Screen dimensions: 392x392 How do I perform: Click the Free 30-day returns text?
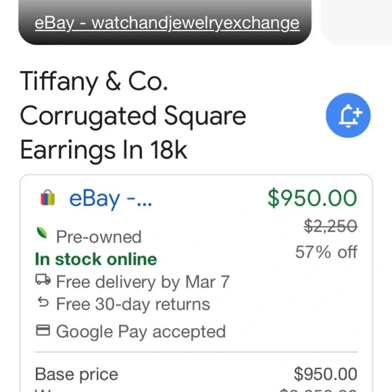[x=133, y=304]
